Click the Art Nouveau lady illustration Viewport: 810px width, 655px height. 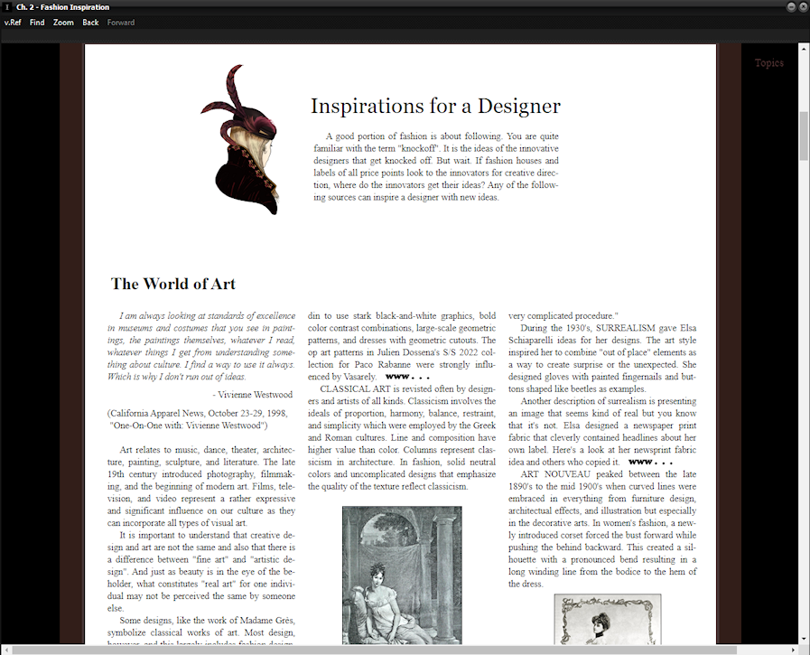click(608, 620)
